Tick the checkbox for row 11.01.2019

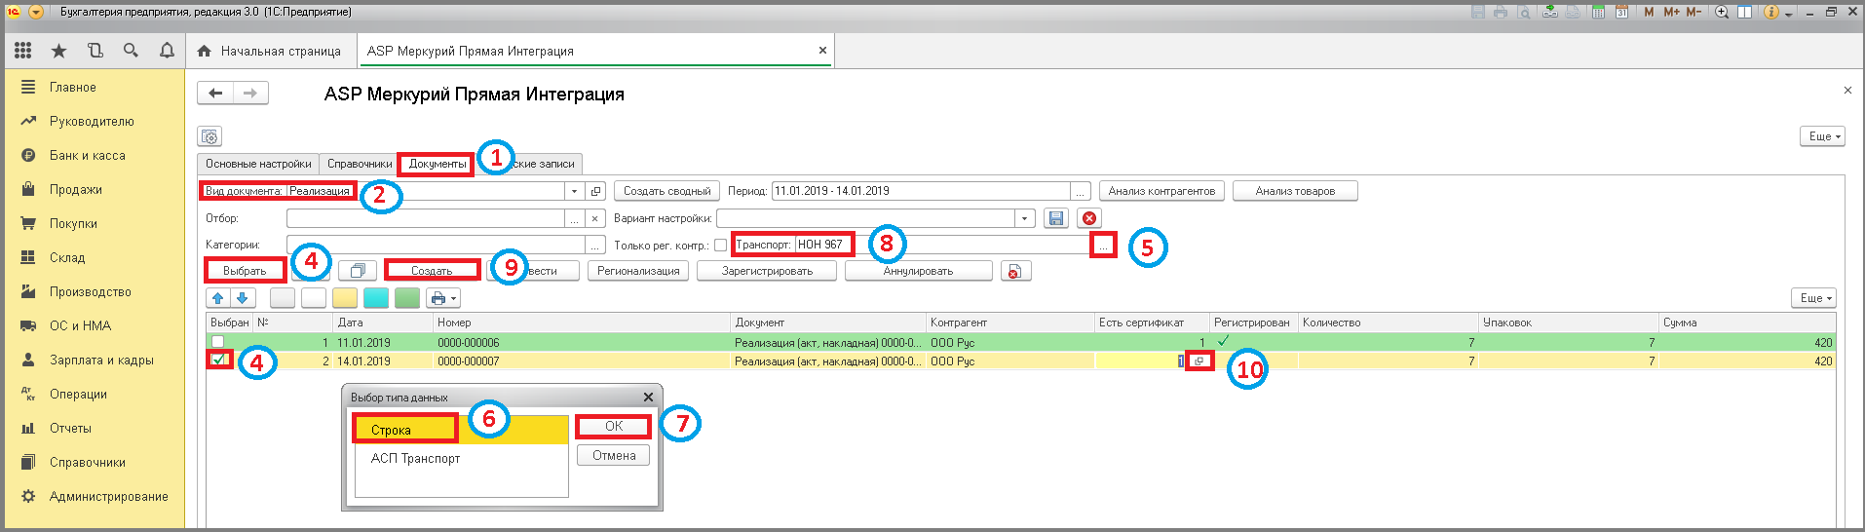pyautogui.click(x=218, y=342)
